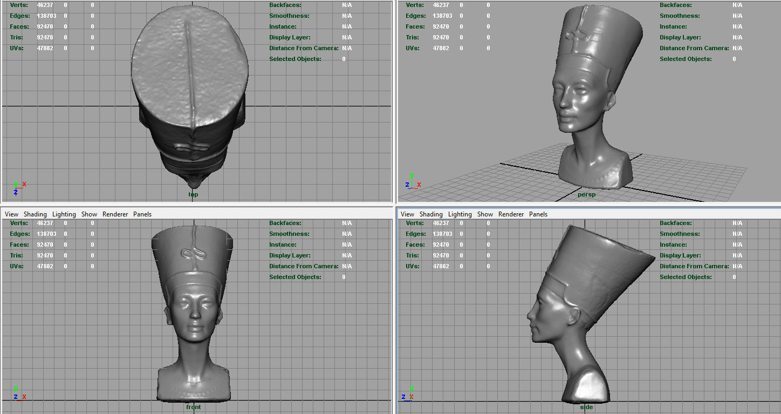Open the Lighting menu in the side panel

click(460, 214)
